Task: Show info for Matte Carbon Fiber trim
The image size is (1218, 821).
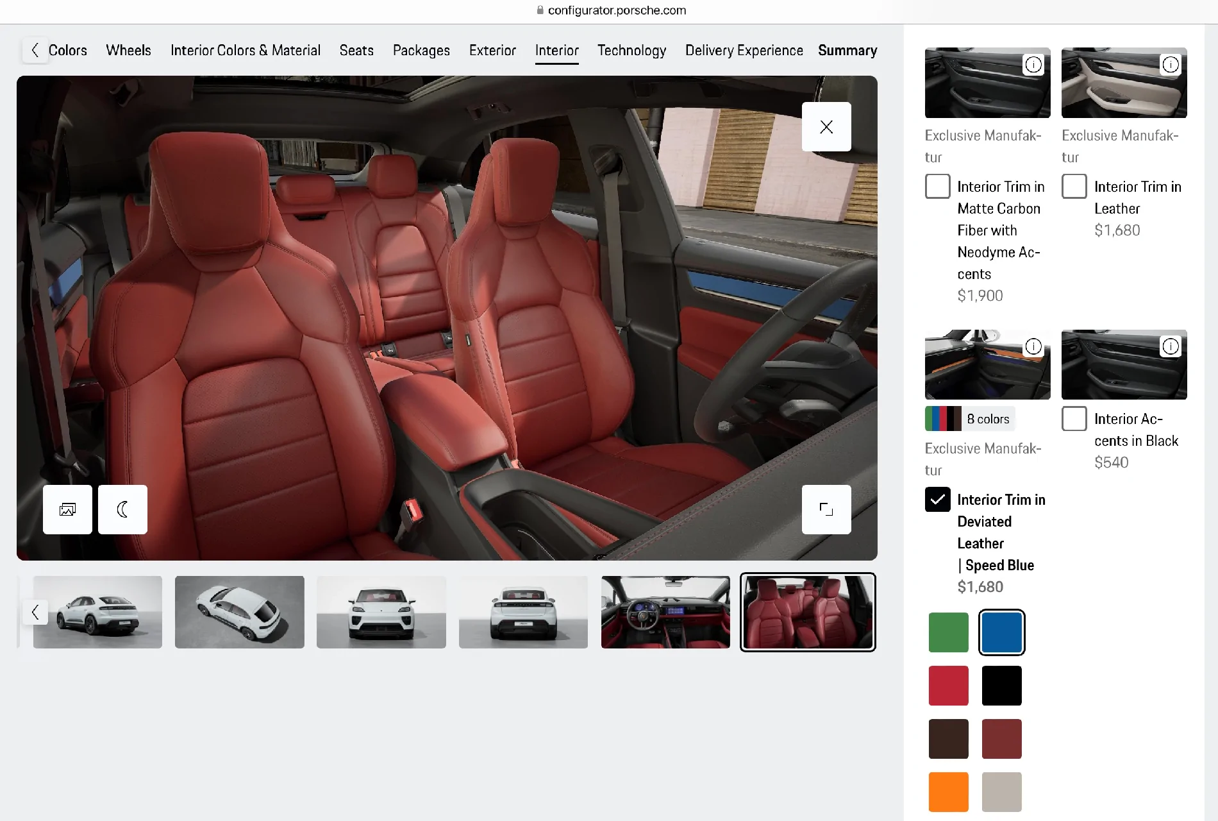Action: [x=1033, y=65]
